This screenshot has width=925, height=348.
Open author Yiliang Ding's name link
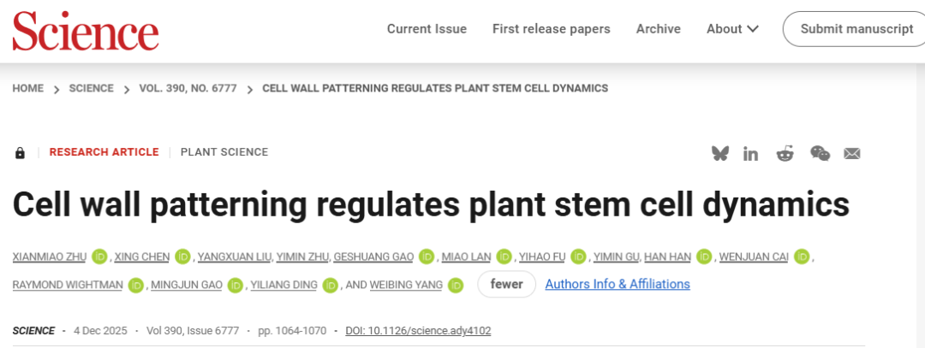[283, 285]
